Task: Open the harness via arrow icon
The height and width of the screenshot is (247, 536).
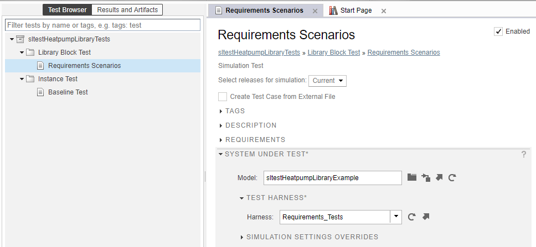Action: 426,217
